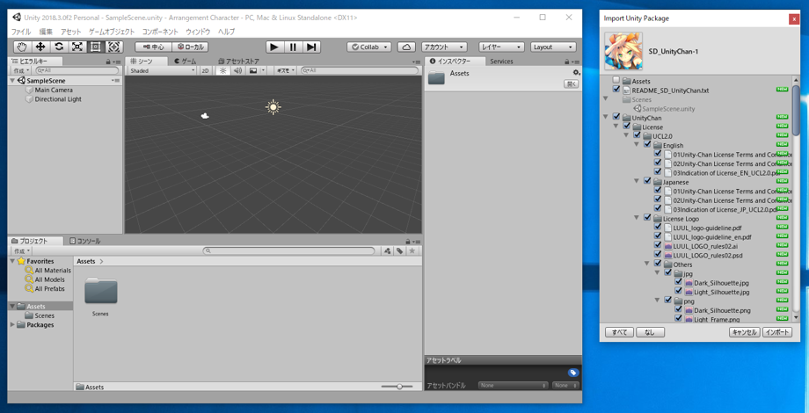This screenshot has width=809, height=413.
Task: Adjust the Project icon size slider
Action: (397, 386)
